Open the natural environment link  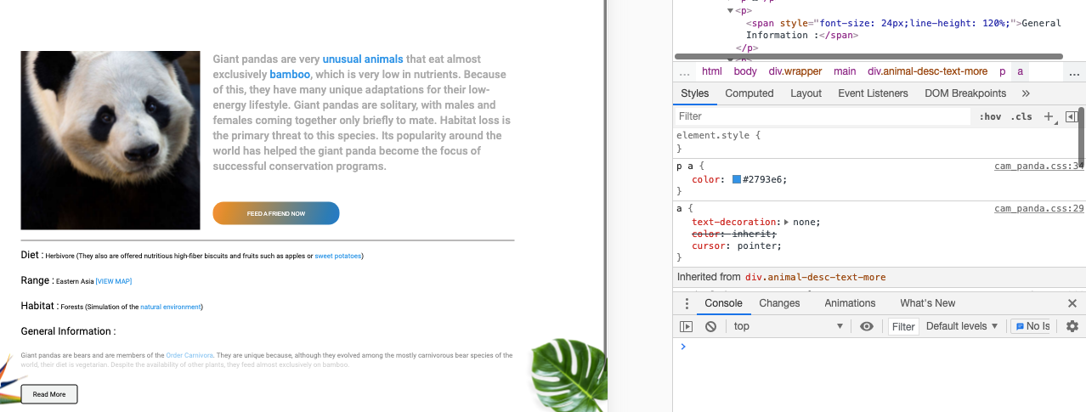point(171,307)
